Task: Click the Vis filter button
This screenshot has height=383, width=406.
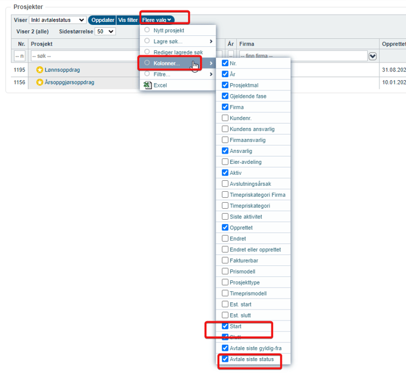Action: click(x=128, y=20)
